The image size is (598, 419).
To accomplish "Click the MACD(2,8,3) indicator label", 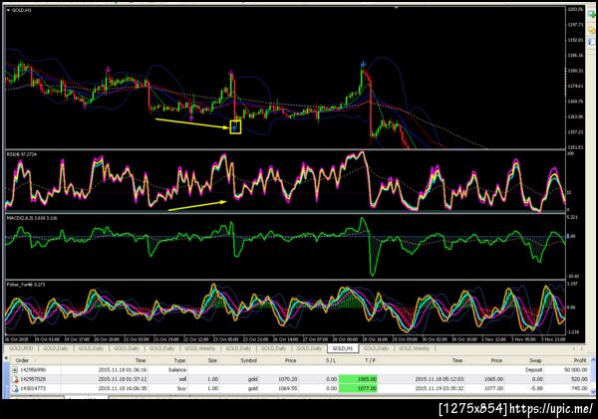I will pyautogui.click(x=32, y=218).
